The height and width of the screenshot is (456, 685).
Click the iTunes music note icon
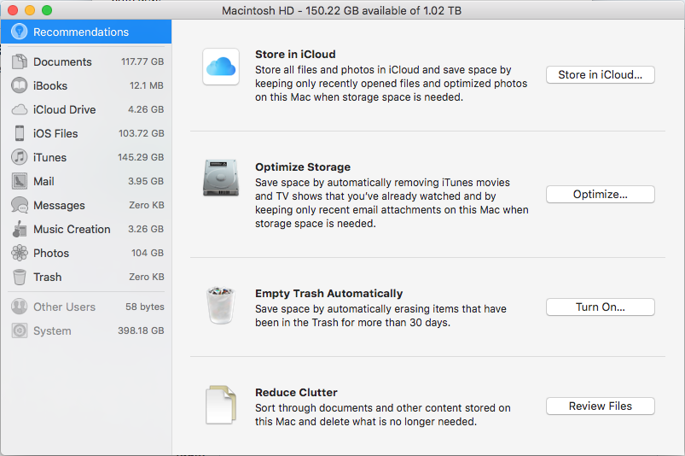[20, 157]
